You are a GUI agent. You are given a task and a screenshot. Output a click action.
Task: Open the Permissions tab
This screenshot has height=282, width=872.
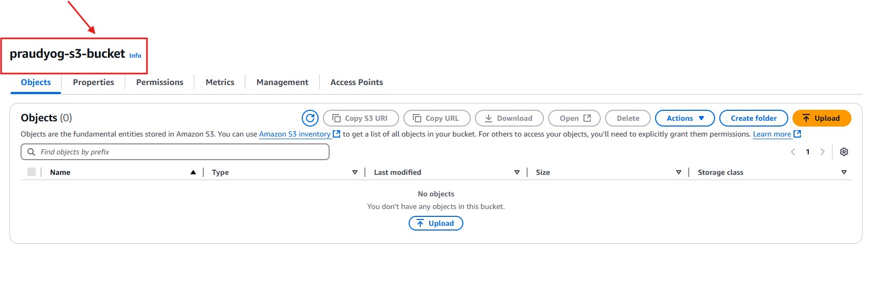[x=160, y=82]
